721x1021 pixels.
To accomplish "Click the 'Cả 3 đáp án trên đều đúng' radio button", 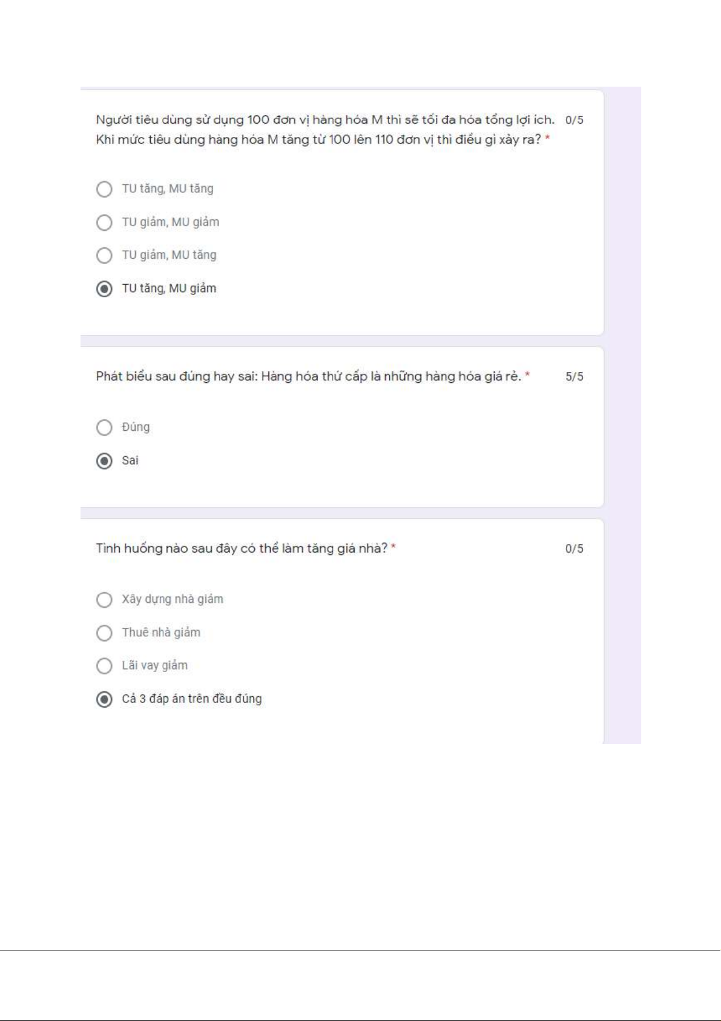I will [x=104, y=699].
